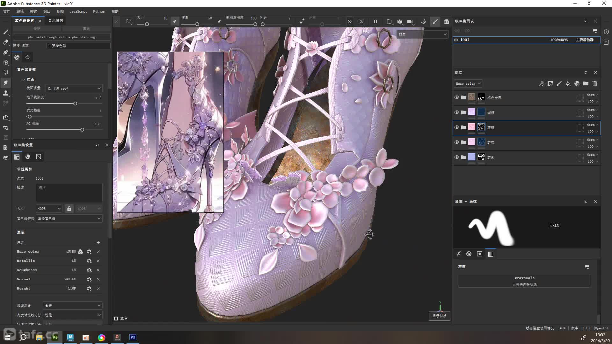Viewport: 612px width, 344px height.
Task: Click the Export textures icon
Action: (x=5, y=117)
